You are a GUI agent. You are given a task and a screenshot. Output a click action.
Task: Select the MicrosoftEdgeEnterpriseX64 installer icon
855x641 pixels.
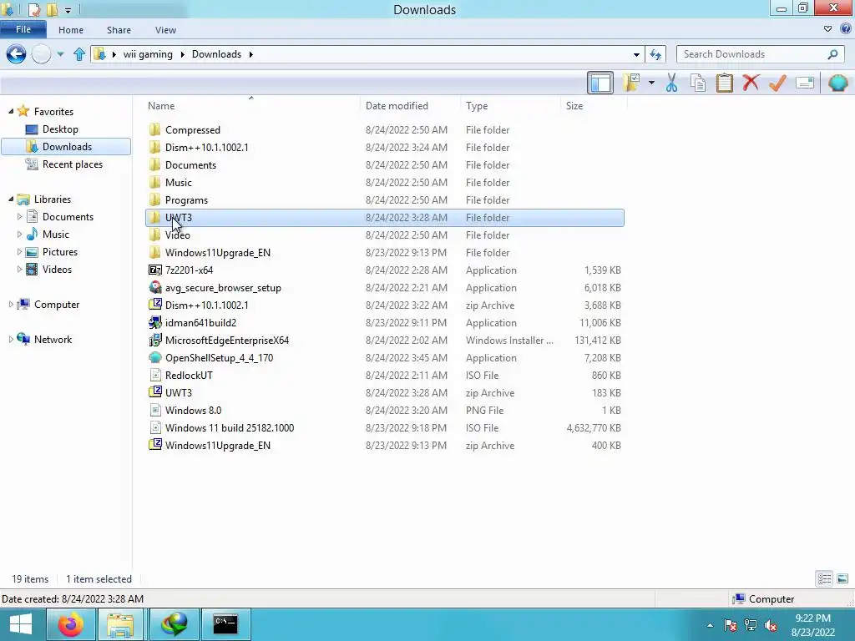click(x=154, y=341)
